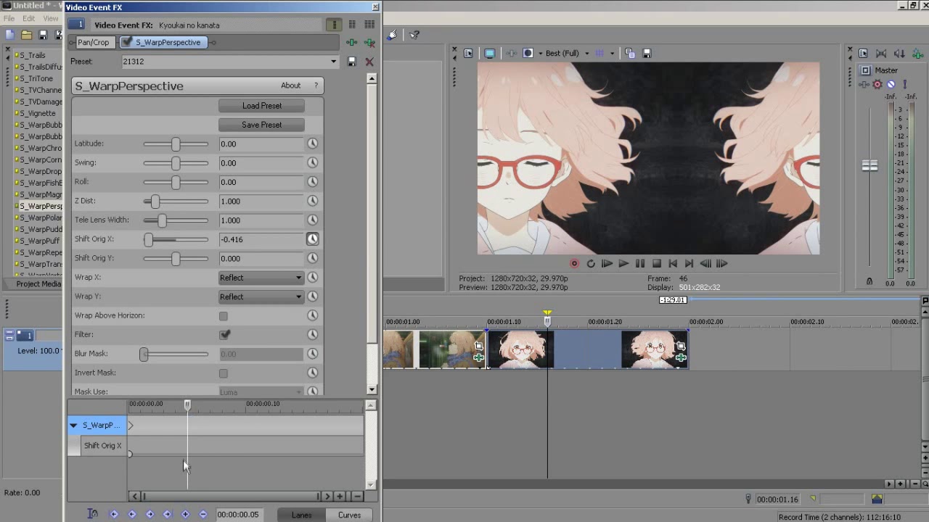Viewport: 929px width, 522px height.
Task: Toggle animation clock for Swing
Action: click(312, 162)
